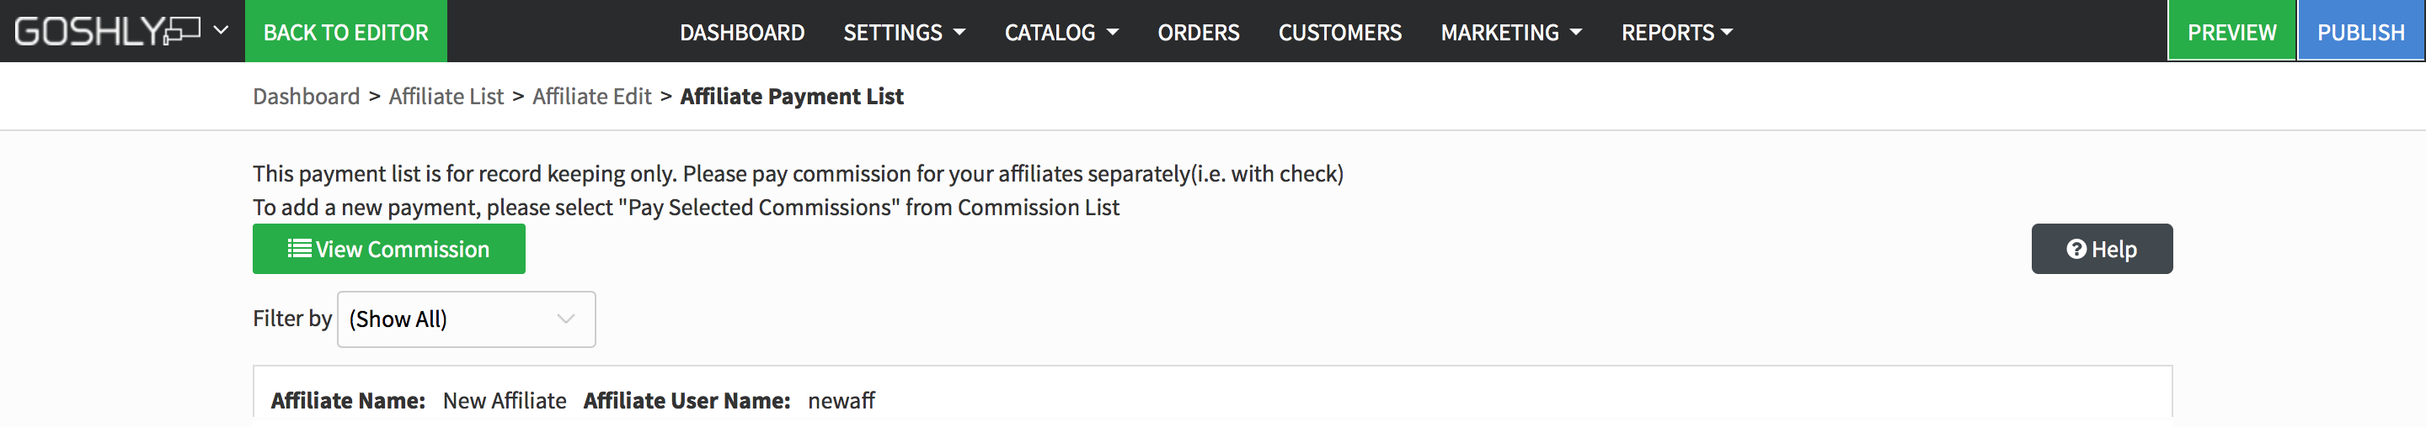Image resolution: width=2426 pixels, height=427 pixels.
Task: Expand the chevron beside the Goshly logo
Action: 222,30
